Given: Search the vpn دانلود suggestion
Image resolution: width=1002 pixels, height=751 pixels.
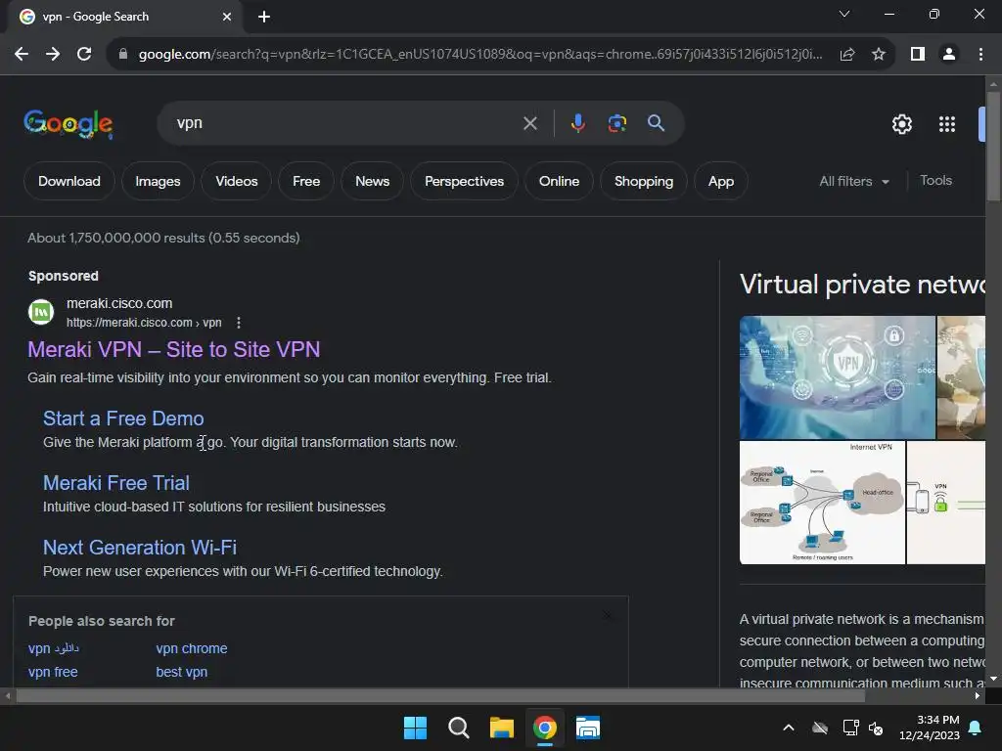Looking at the screenshot, I should [54, 648].
